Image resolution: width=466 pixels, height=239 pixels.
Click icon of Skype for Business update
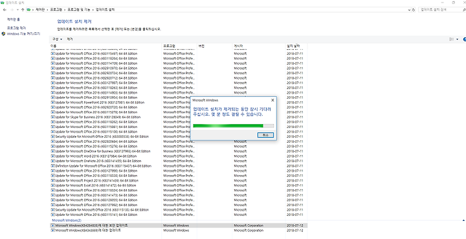click(53, 117)
